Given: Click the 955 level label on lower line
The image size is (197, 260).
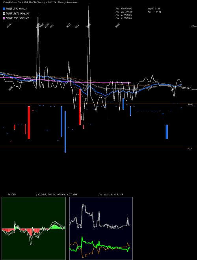Looking at the screenshot, I should pos(190,149).
